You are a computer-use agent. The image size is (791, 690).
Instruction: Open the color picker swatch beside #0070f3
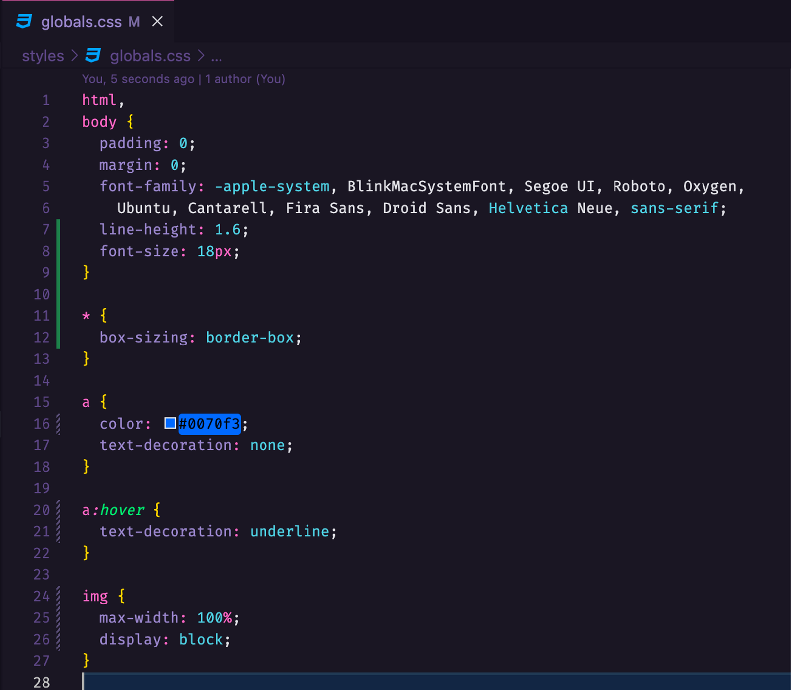tap(170, 423)
